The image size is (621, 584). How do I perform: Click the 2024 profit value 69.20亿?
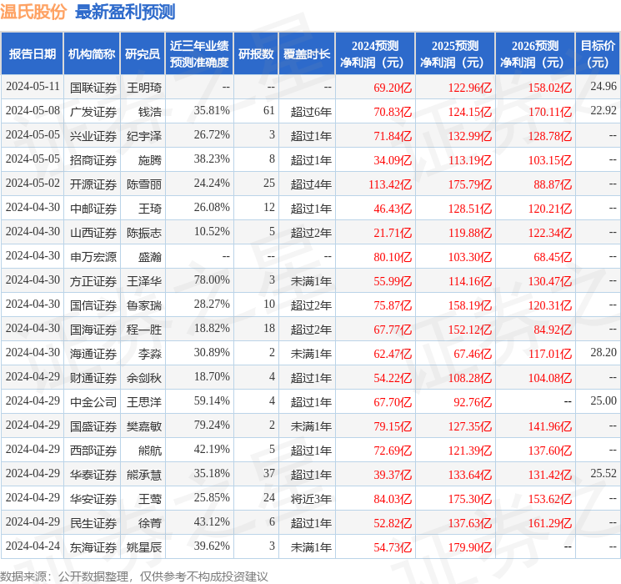coord(393,88)
